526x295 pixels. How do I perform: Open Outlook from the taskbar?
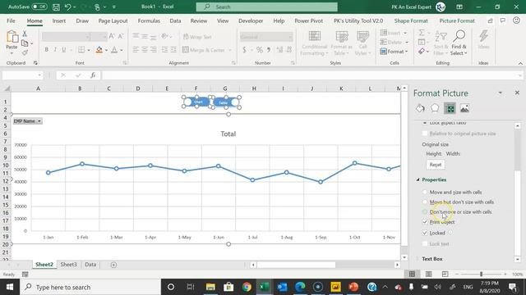point(282,287)
